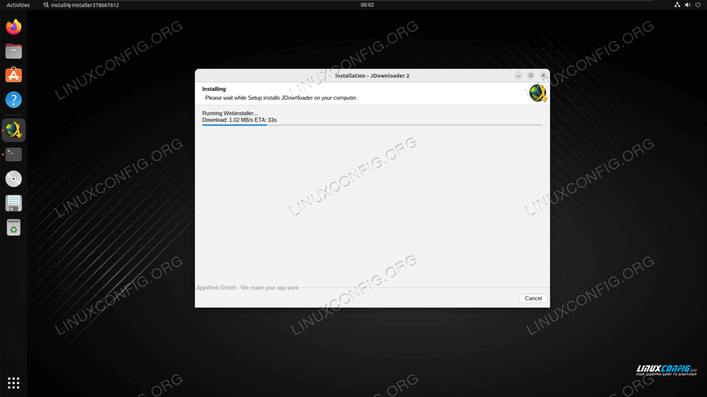Screen dimensions: 707x397
Task: Open the Trash in the dock
Action: [14, 227]
